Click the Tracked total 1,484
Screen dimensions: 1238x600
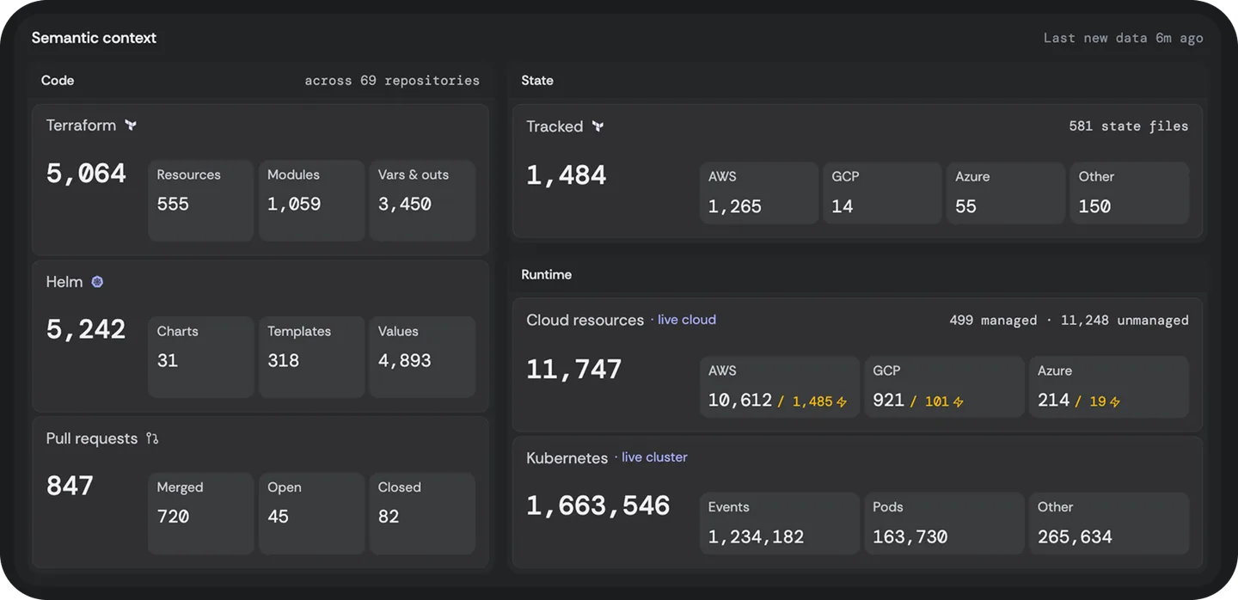567,175
